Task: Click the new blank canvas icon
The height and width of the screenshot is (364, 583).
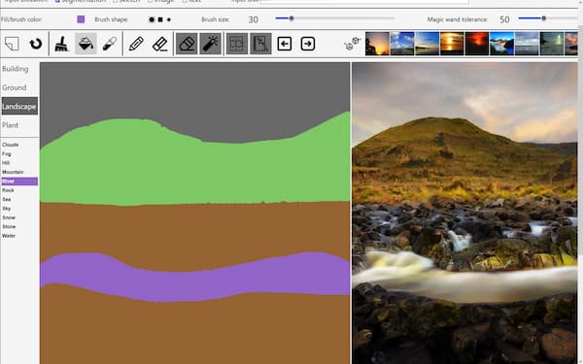Action: tap(12, 44)
